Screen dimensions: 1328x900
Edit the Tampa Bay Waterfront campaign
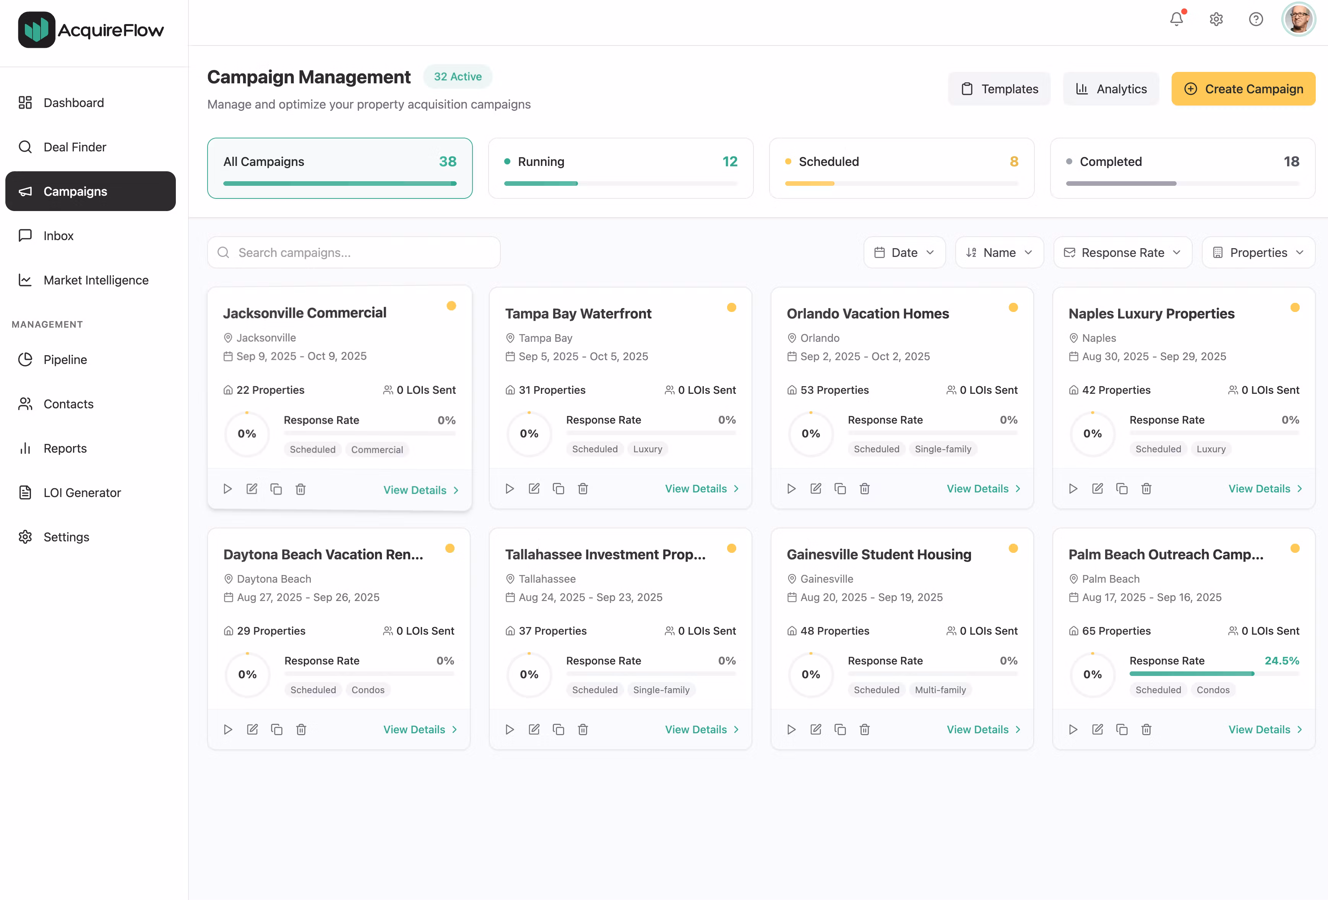(x=534, y=489)
